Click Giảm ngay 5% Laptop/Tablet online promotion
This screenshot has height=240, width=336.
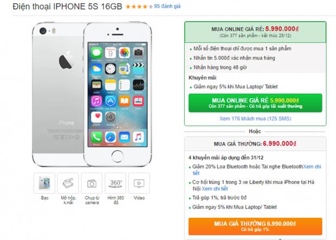click(x=235, y=87)
